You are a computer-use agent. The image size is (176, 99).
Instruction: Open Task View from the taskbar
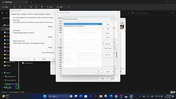[76, 96]
